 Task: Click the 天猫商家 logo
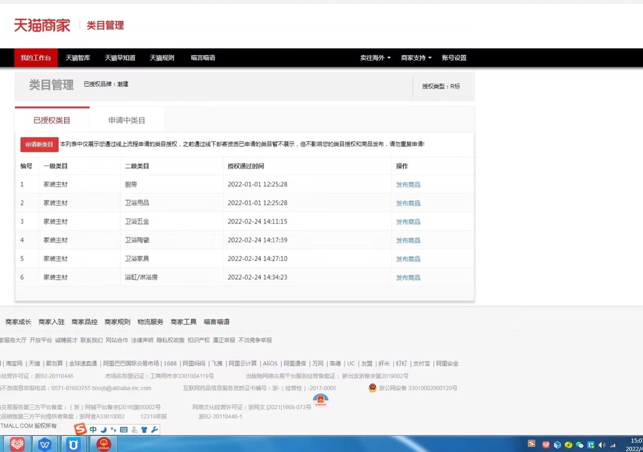[42, 25]
